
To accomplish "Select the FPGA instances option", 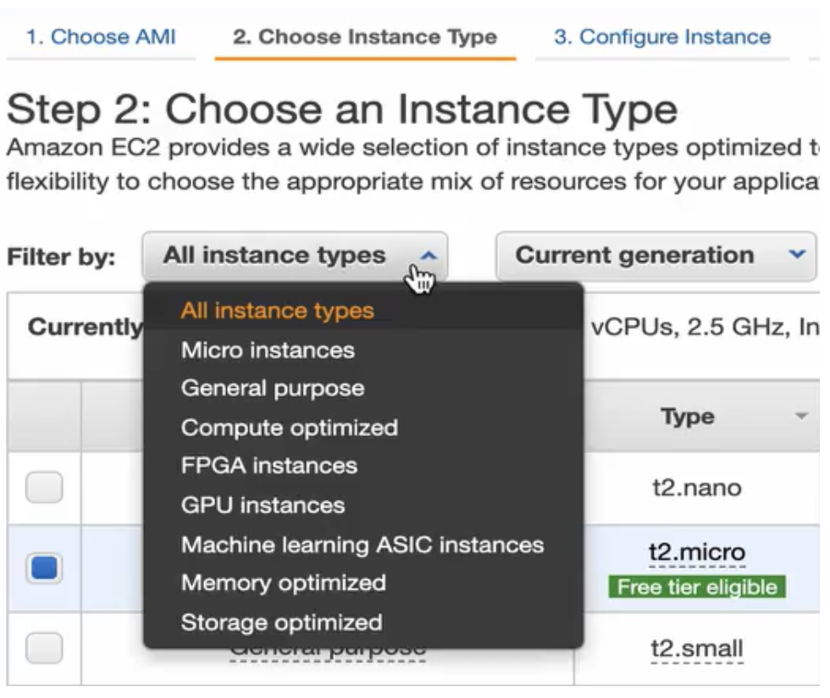I will (x=269, y=466).
